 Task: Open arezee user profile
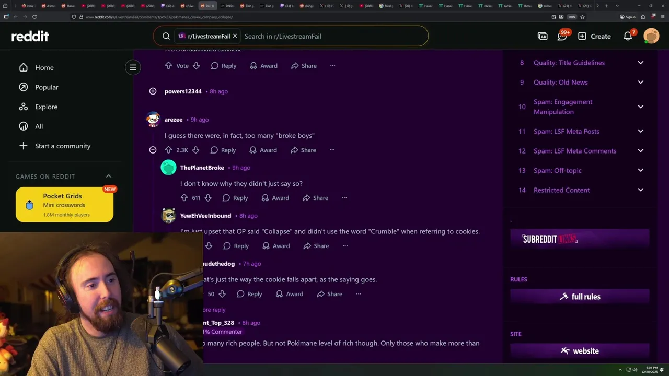(174, 120)
